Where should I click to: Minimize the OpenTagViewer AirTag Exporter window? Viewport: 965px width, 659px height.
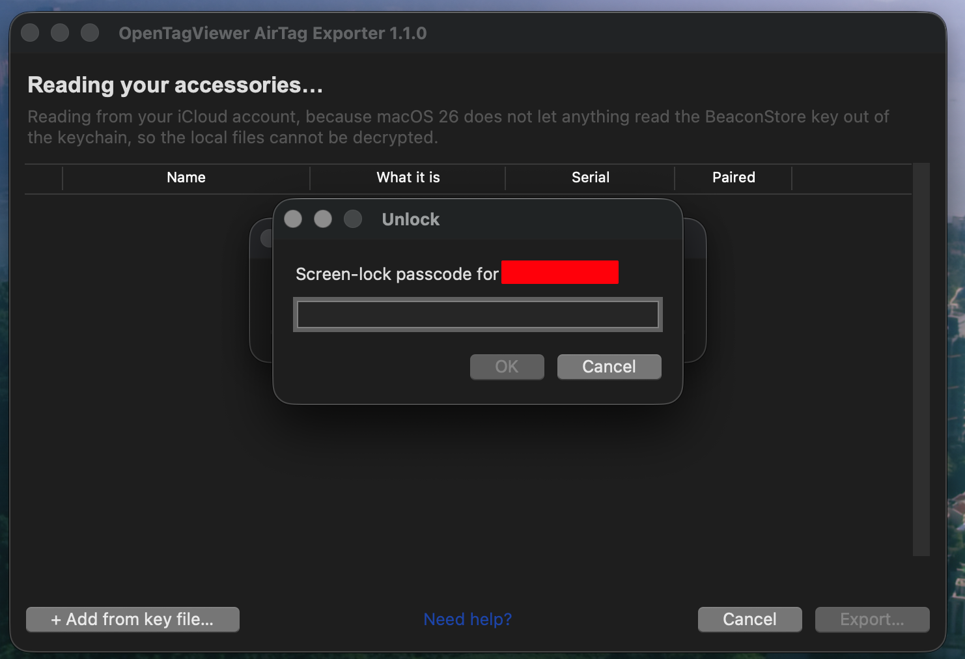[x=60, y=33]
